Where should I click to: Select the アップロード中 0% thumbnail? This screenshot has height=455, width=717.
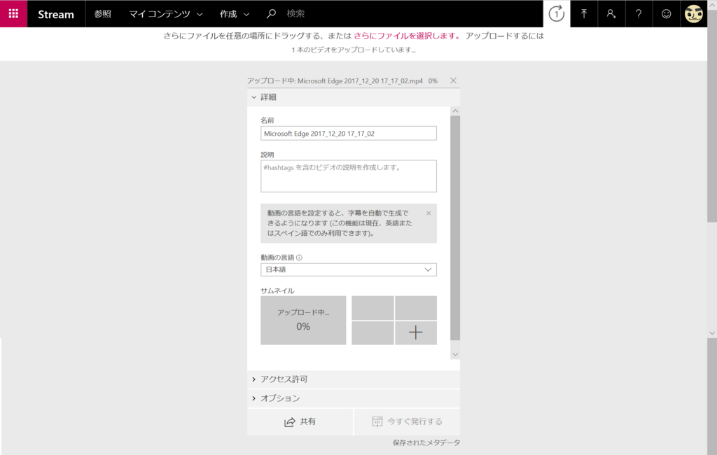tap(303, 320)
